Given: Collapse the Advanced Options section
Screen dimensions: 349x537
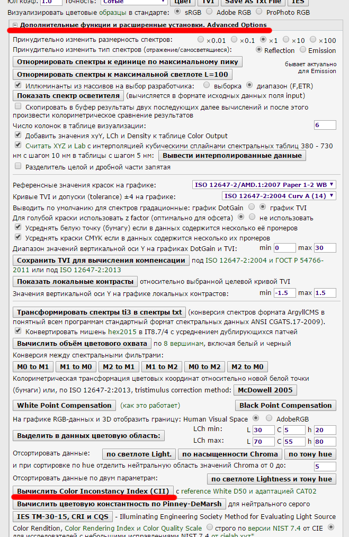Looking at the screenshot, I should tap(15, 25).
